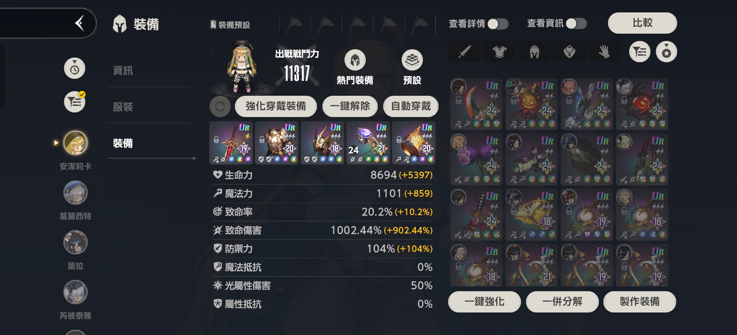The width and height of the screenshot is (737, 335).
Task: Click the 比較 compare button
Action: pyautogui.click(x=642, y=23)
